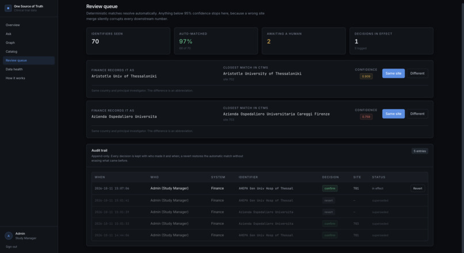Click the confirm badge in the in-effect row
Viewport: 464px width, 253px height.
coord(330,189)
